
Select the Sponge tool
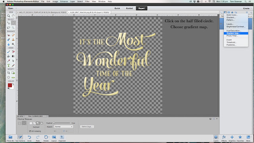click(x=13, y=44)
